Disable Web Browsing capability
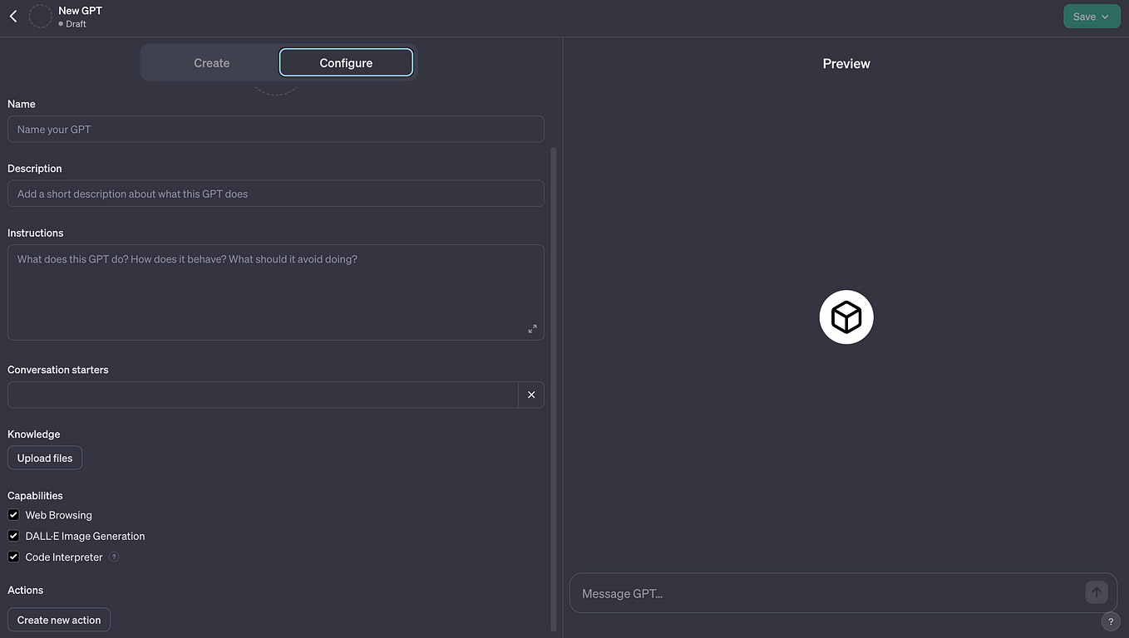Viewport: 1129px width, 638px height. click(x=13, y=514)
